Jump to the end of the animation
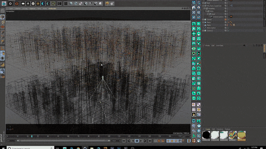Image resolution: width=266 pixels, height=149 pixels. [150, 141]
